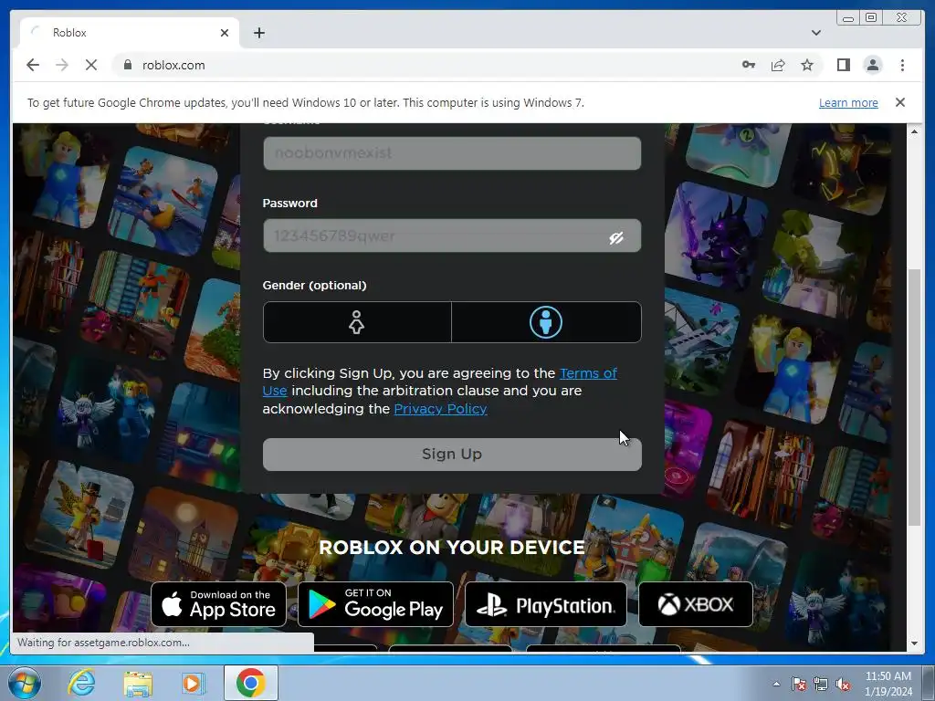Go back to the previous page
The image size is (935, 701).
coord(33,65)
